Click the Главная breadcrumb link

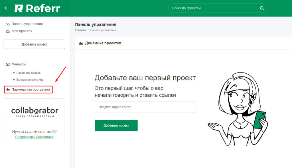80,30
